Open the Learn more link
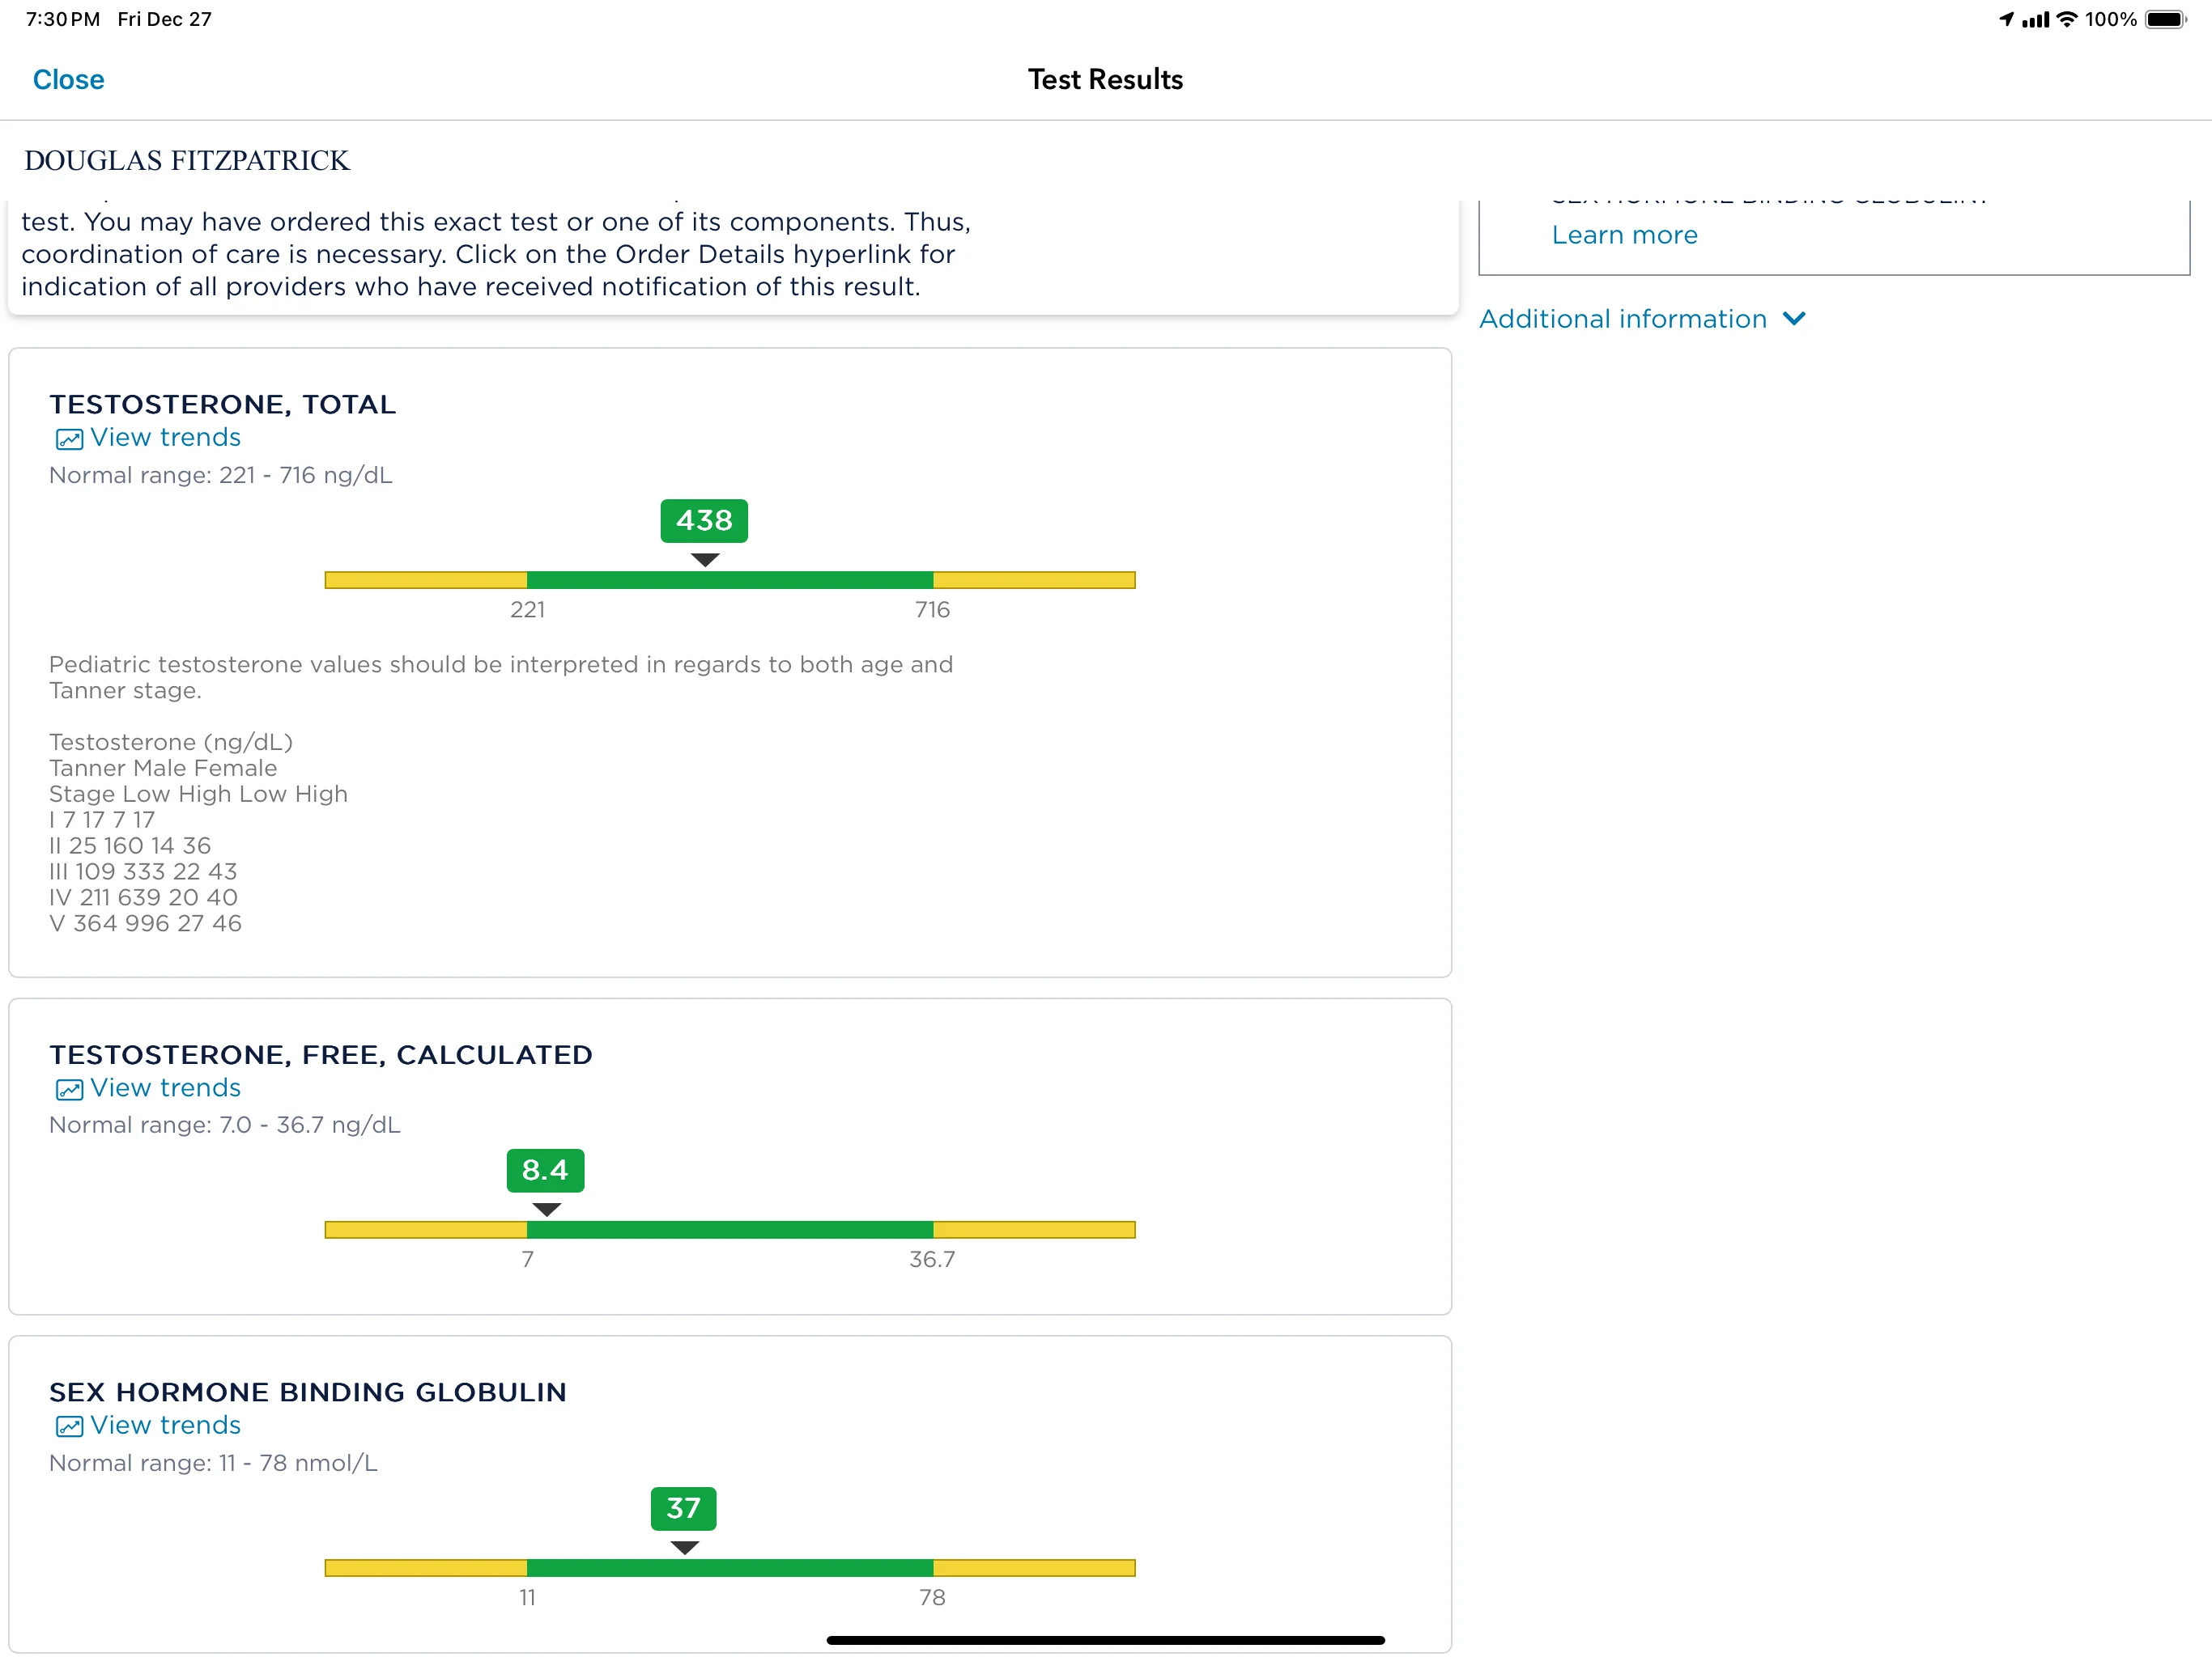This screenshot has height=1657, width=2212. pyautogui.click(x=1624, y=235)
